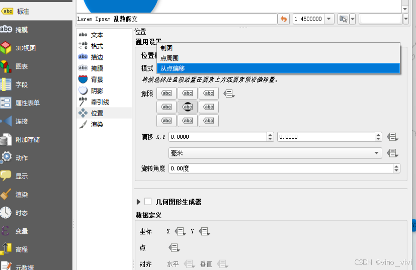Select 文本 in label settings list
The height and width of the screenshot is (270, 416).
coord(104,35)
